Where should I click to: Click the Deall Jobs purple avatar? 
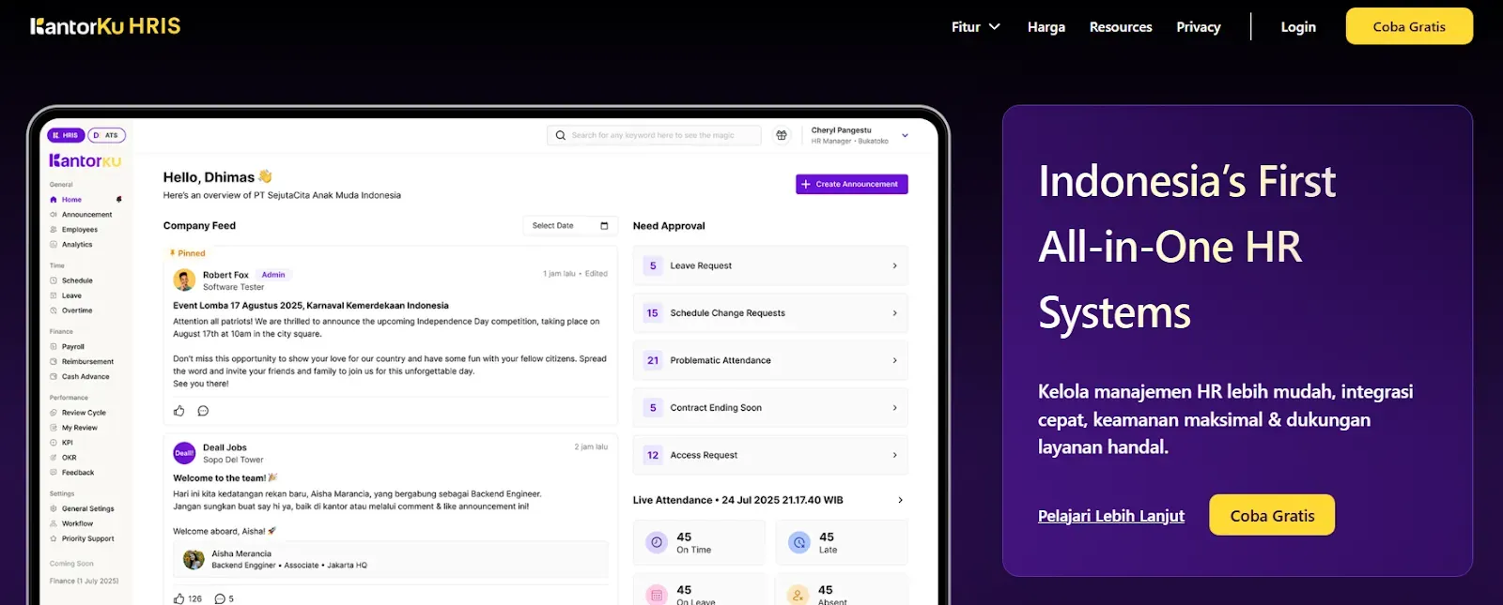pos(184,453)
